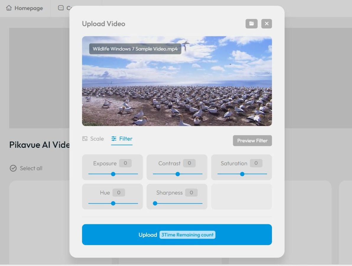352x266 pixels.
Task: Switch to the Scale tab
Action: (x=93, y=138)
